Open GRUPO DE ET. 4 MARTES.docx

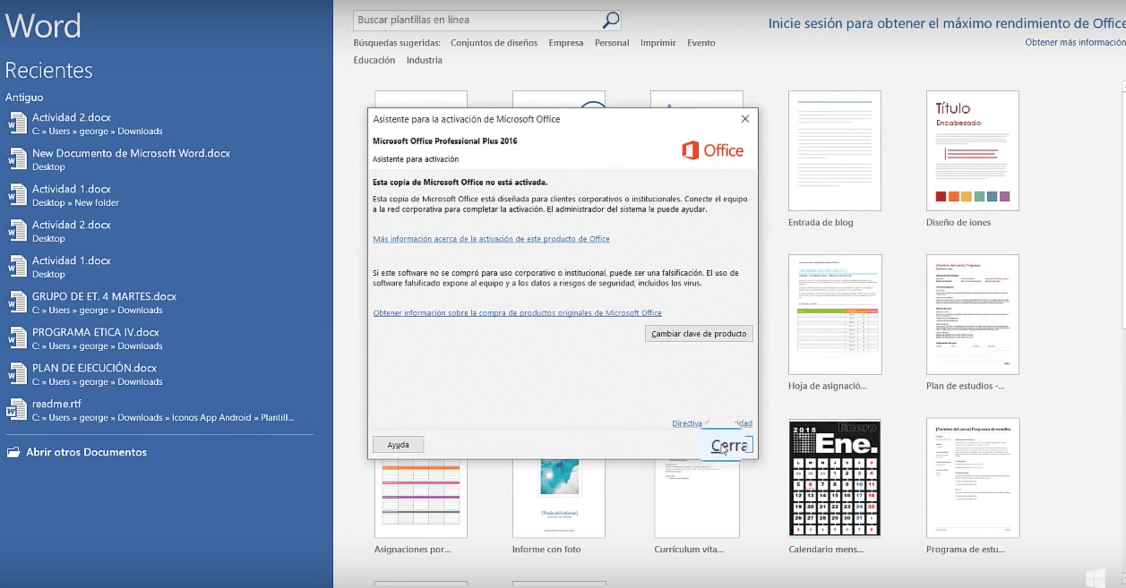tap(104, 303)
